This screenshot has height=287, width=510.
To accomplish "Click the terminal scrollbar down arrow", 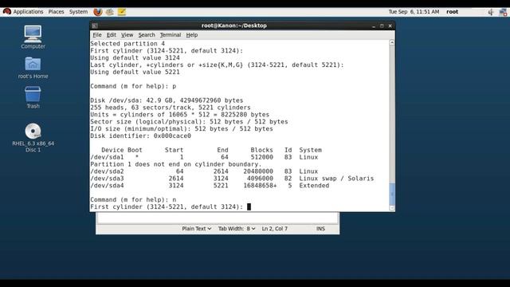I will coord(392,208).
